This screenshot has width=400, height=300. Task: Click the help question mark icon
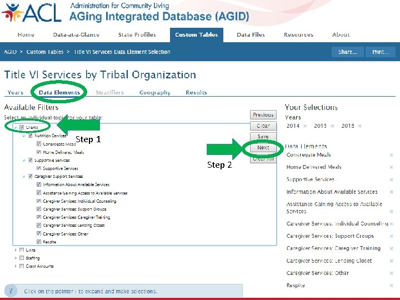[x=11, y=291]
